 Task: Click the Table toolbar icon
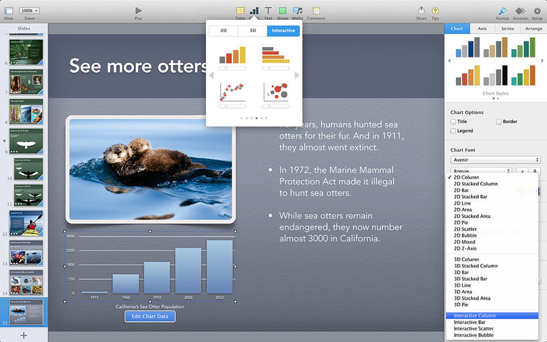click(x=240, y=10)
